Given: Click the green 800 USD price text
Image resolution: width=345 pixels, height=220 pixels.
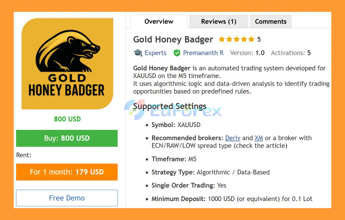Looking at the screenshot, I should pos(67,119).
